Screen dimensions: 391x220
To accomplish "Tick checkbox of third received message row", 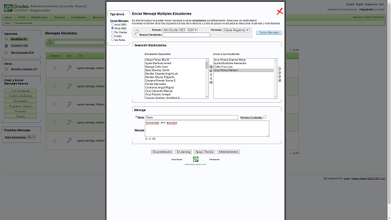I will [54, 105].
